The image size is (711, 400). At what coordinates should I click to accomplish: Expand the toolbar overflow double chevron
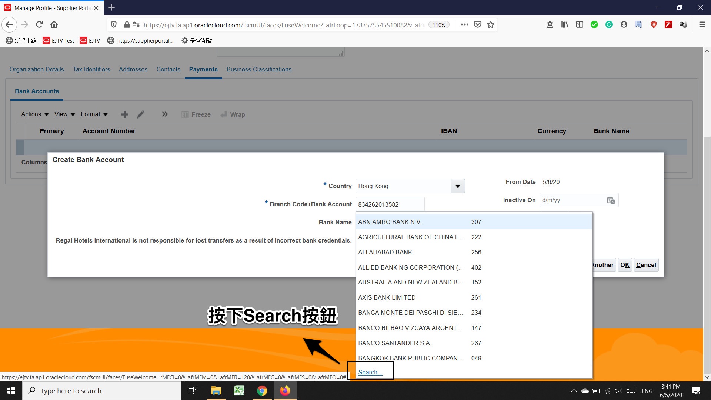point(165,114)
